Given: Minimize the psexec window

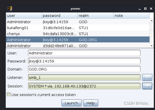Looking at the screenshot, I should [140, 9].
